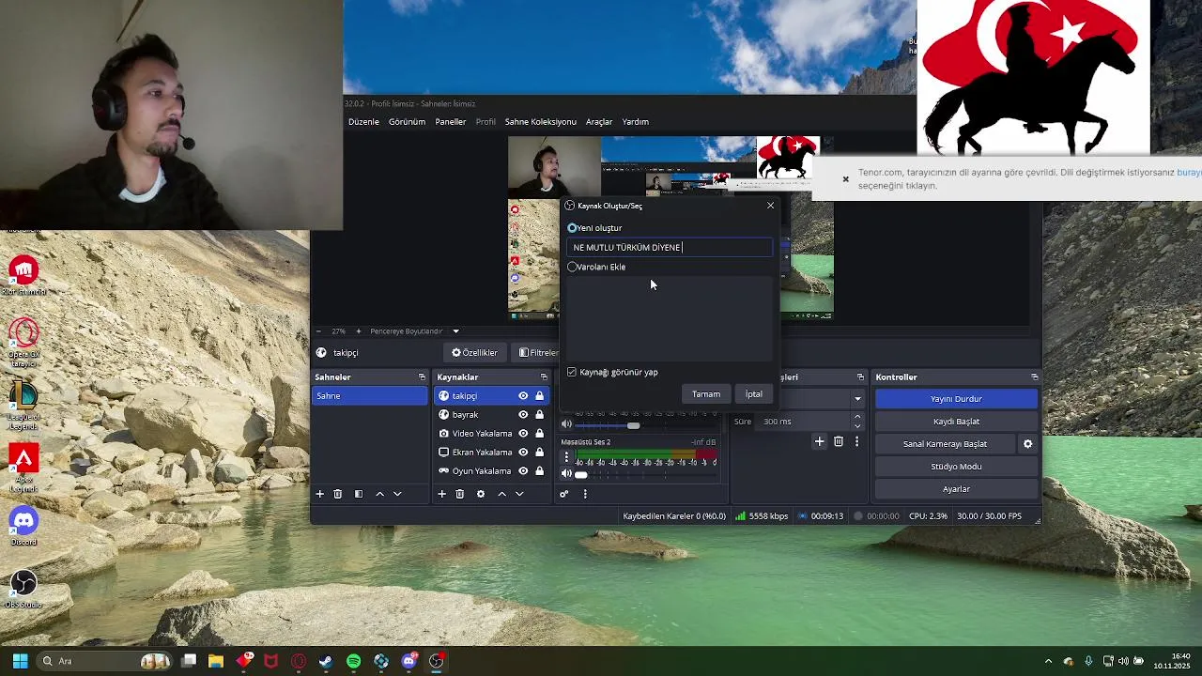This screenshot has width=1202, height=676.
Task: Click the Windows Start button
Action: 20,661
